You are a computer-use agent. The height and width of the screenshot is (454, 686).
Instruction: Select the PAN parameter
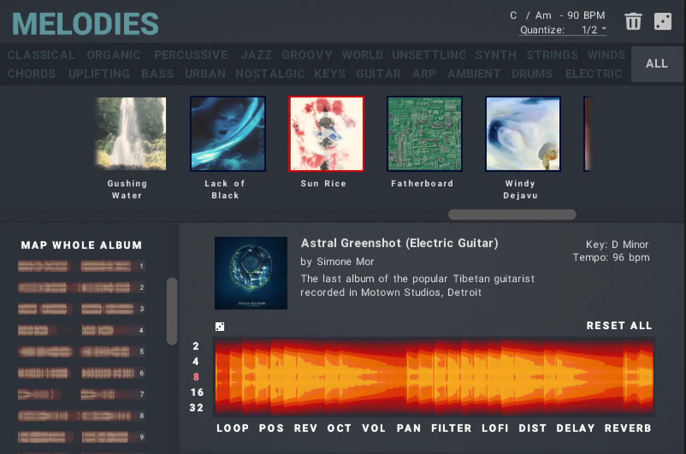pos(409,428)
